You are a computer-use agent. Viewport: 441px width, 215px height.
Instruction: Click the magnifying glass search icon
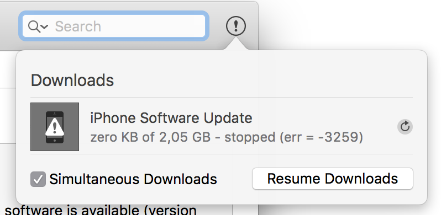coord(34,26)
